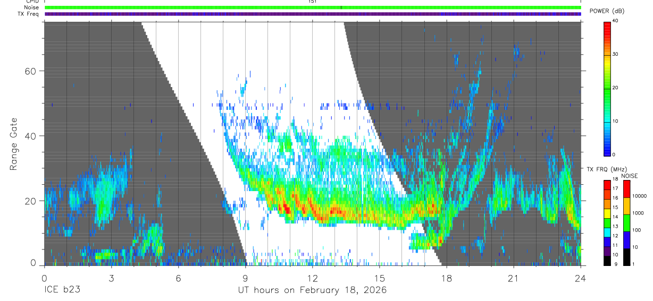
Task: Click UT hours axis tick '9'
Action: (245, 278)
